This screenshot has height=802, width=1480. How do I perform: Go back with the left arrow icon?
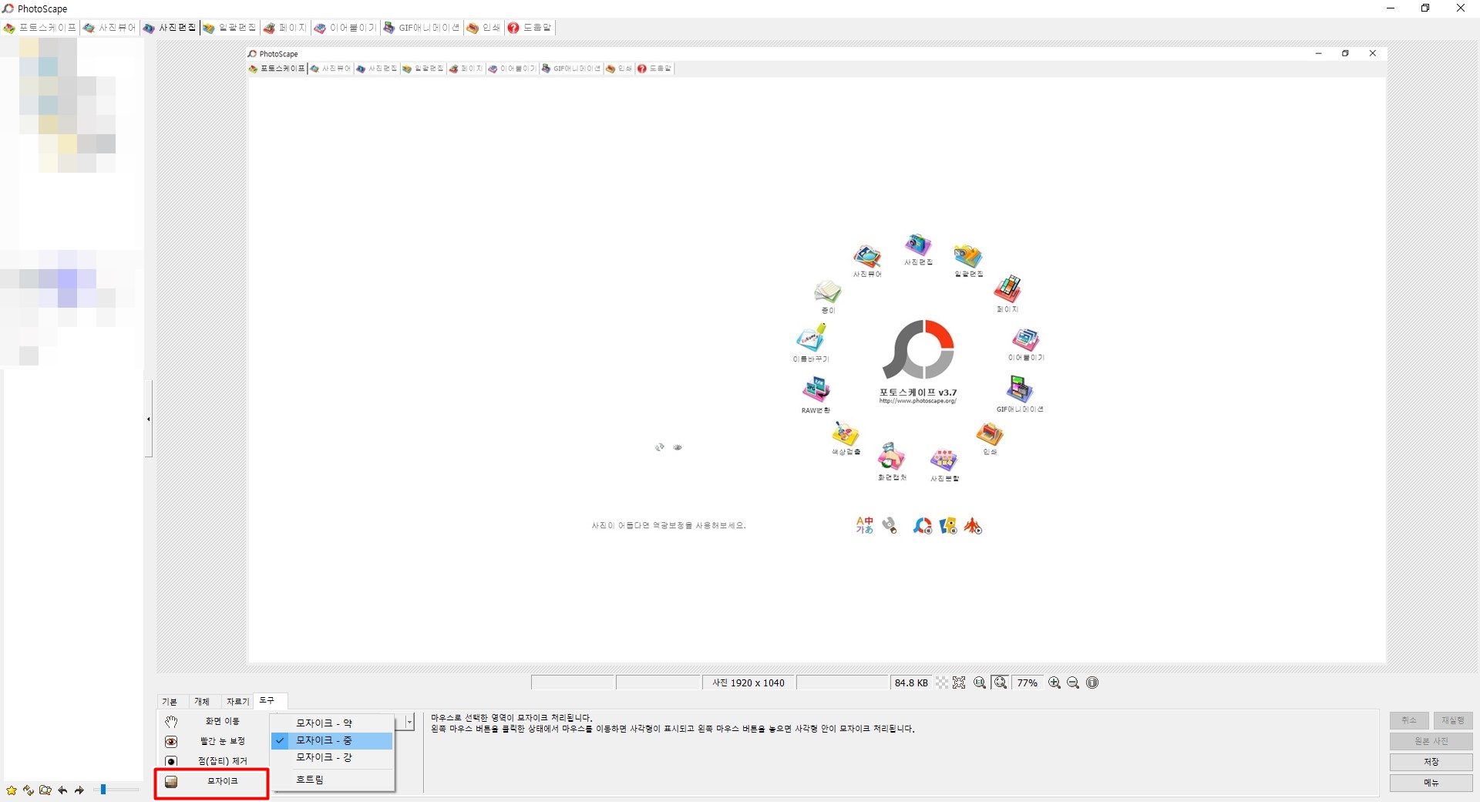coord(62,790)
